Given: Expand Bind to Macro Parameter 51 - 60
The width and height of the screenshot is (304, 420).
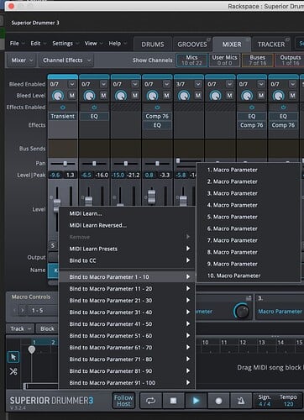Looking at the screenshot, I should click(x=127, y=335).
